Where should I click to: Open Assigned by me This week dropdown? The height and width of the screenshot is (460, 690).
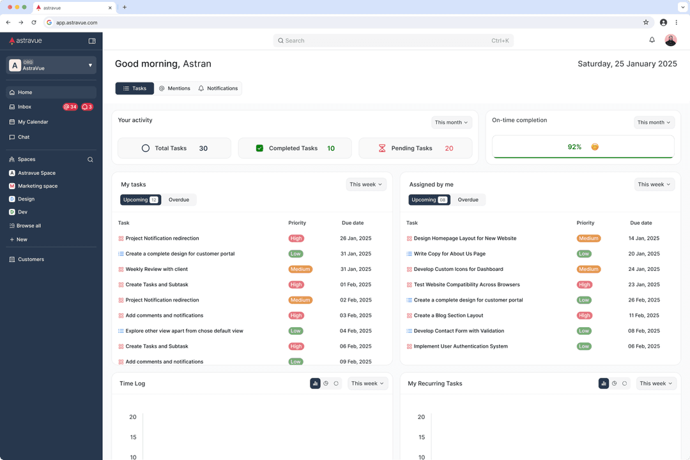pos(654,185)
